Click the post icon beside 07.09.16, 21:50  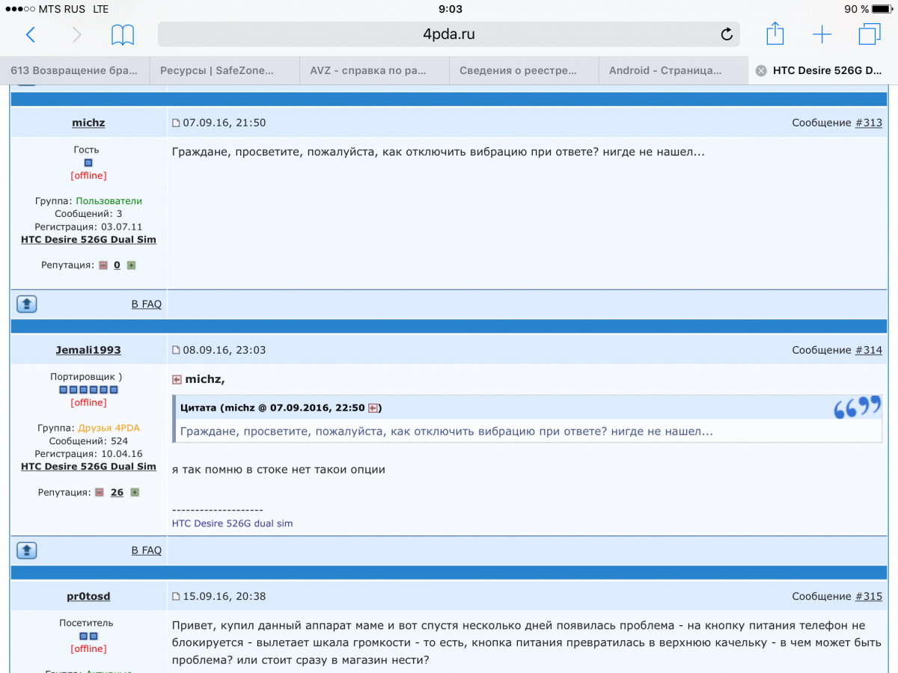(177, 123)
